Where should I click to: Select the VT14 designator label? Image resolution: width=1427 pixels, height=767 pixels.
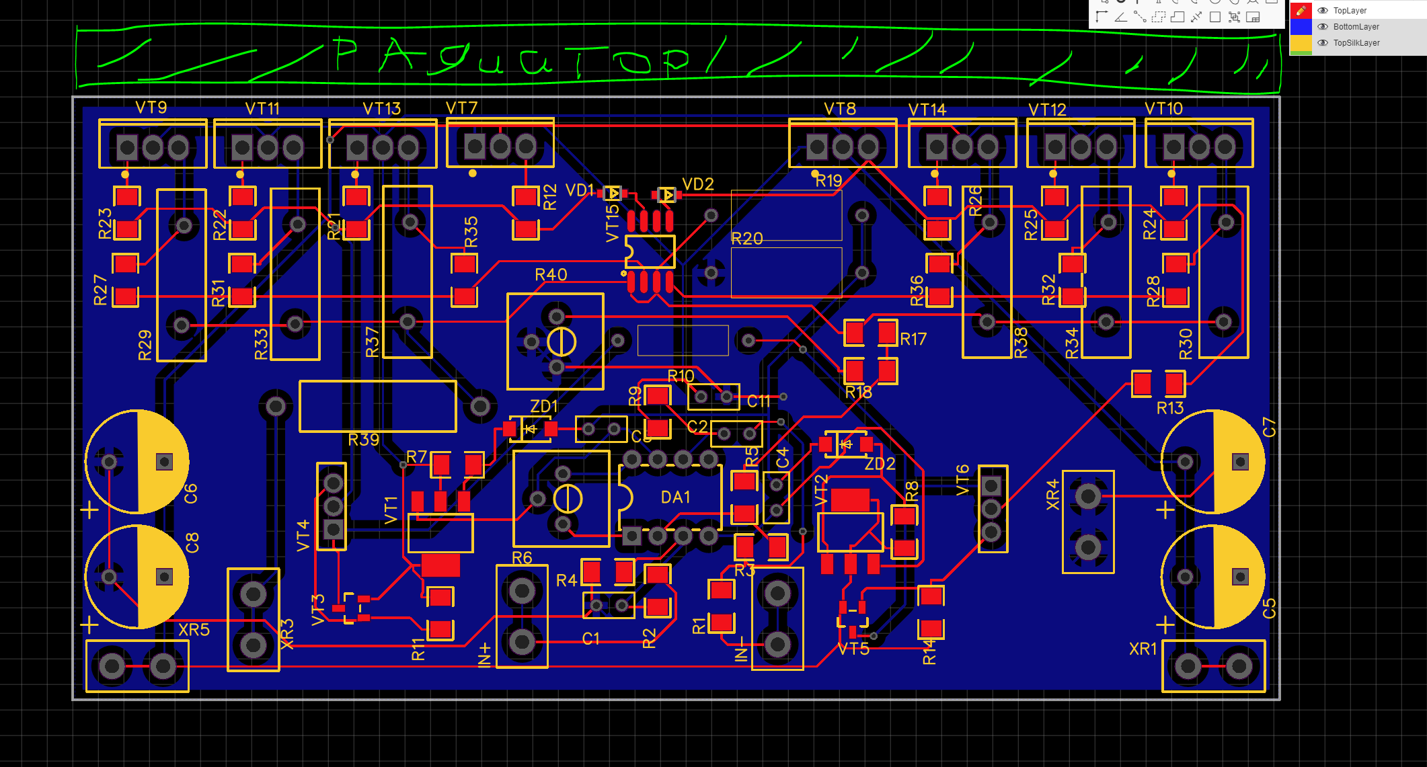[927, 110]
